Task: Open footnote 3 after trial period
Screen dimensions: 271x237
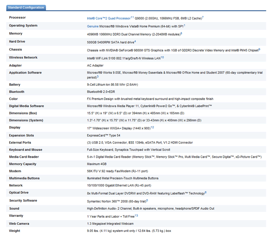Action: (98, 77)
